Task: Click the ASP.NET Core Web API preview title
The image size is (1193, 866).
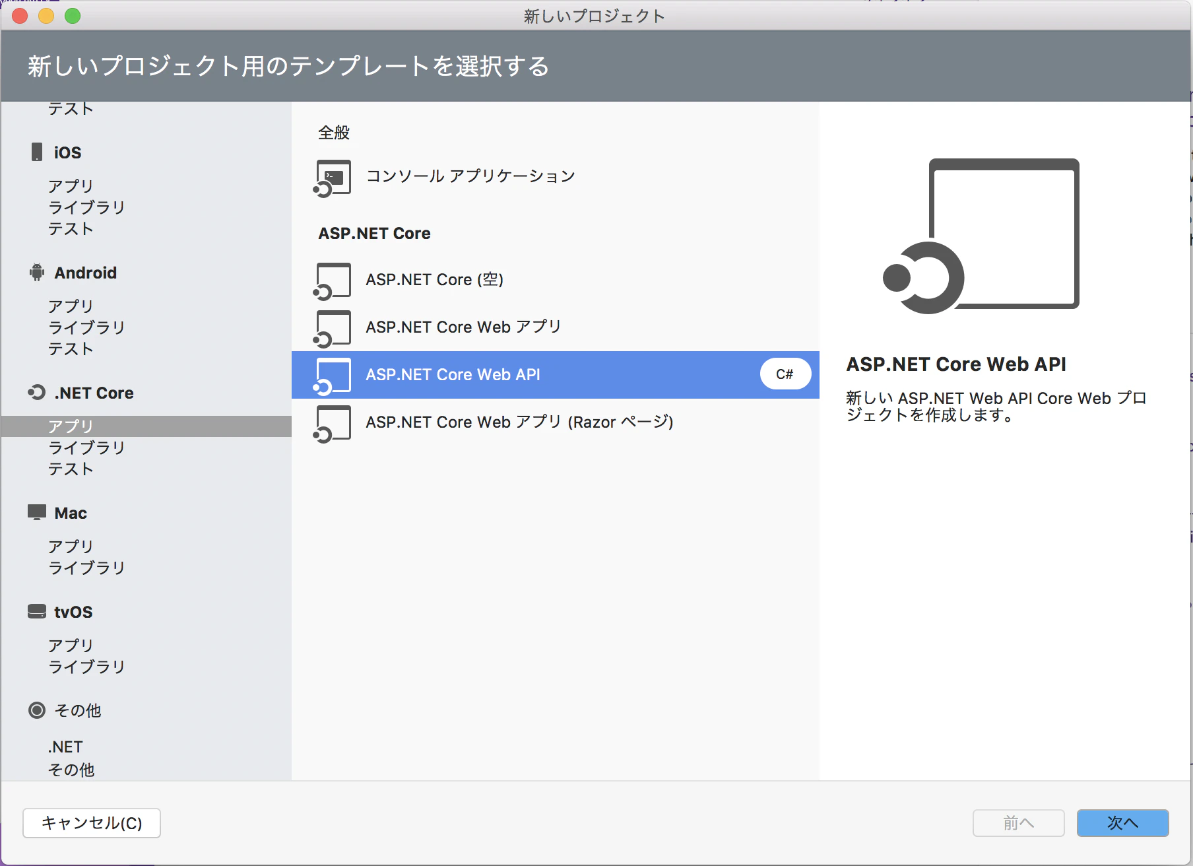Action: (x=956, y=364)
